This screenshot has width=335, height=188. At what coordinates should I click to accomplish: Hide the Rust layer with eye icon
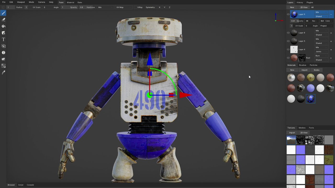tap(288, 58)
